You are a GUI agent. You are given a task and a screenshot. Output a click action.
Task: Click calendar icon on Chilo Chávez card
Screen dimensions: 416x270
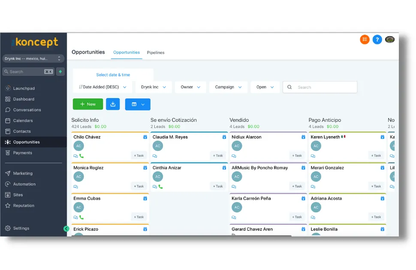pos(145,137)
